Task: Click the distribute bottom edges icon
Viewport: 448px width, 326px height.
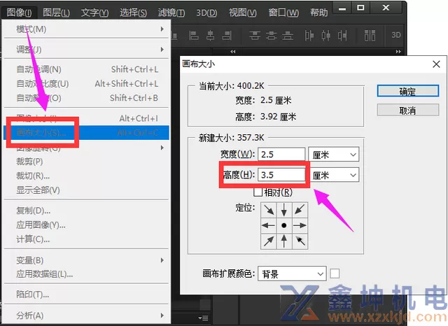Action: click(x=288, y=36)
